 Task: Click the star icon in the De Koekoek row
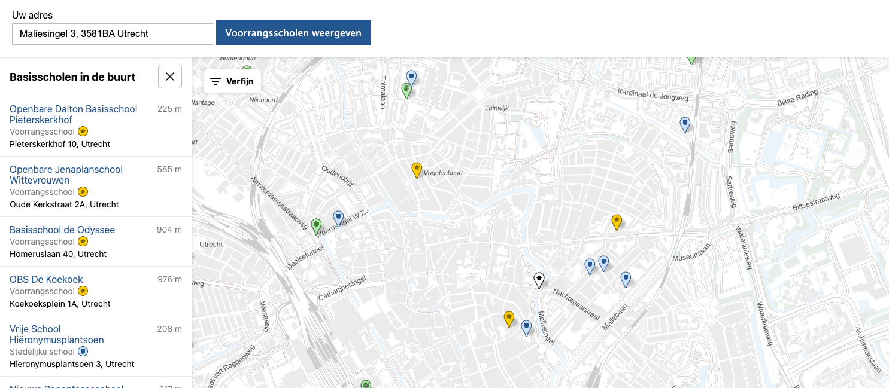[x=83, y=291]
